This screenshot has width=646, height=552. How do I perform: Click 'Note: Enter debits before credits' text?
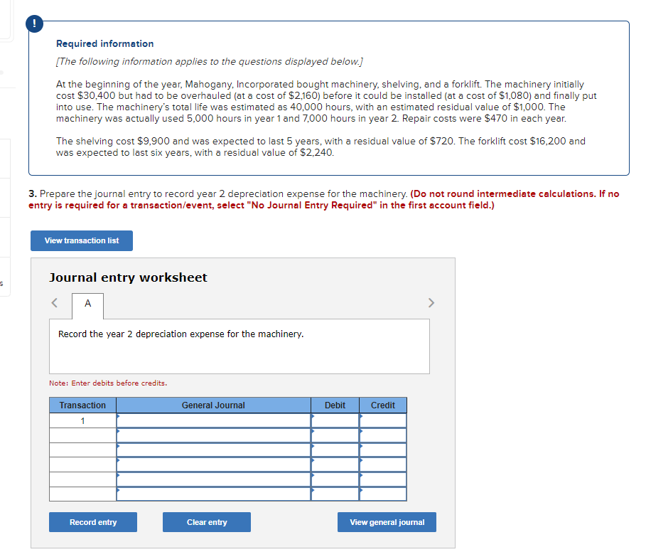[108, 383]
